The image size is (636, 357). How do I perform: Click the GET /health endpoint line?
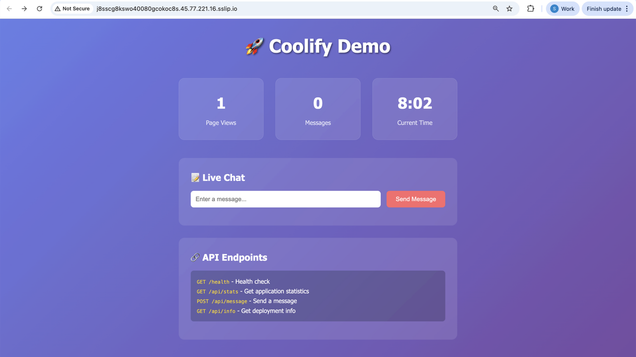(233, 281)
